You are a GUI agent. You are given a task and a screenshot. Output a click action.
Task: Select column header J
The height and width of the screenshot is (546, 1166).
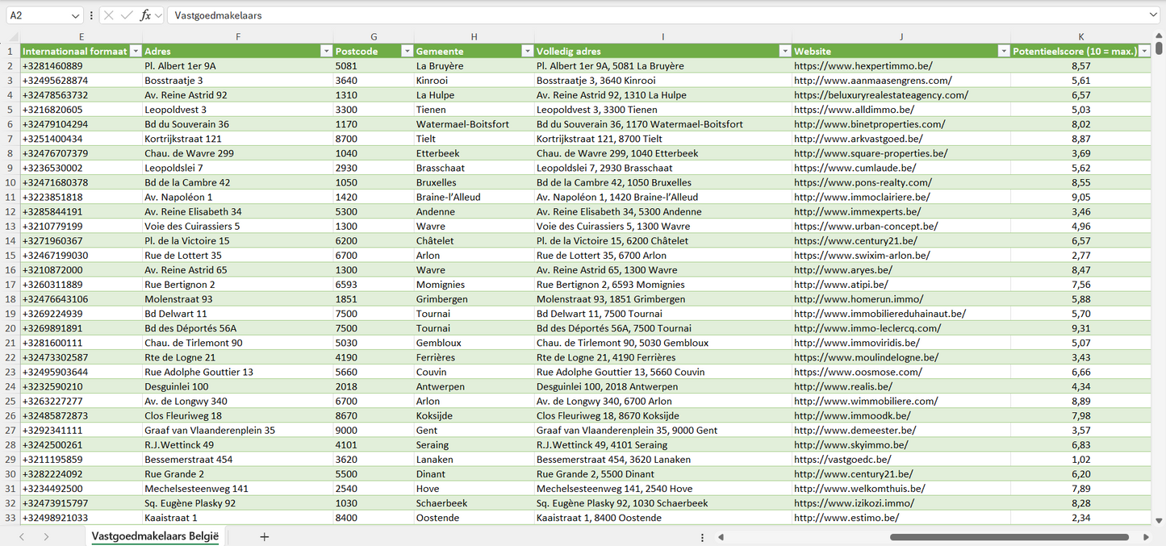tap(901, 36)
